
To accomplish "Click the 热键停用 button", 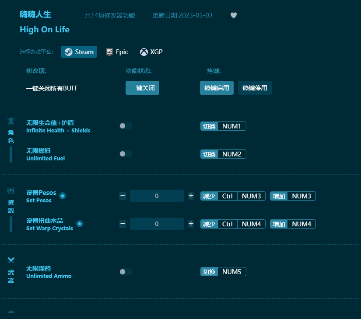I will pos(255,88).
